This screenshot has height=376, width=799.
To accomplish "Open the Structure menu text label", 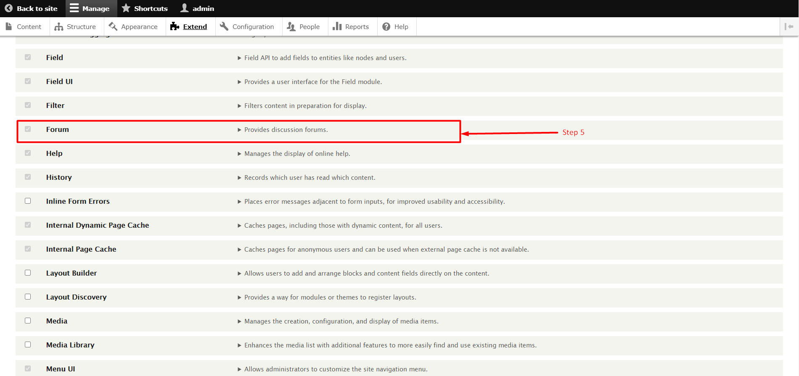I will [81, 26].
